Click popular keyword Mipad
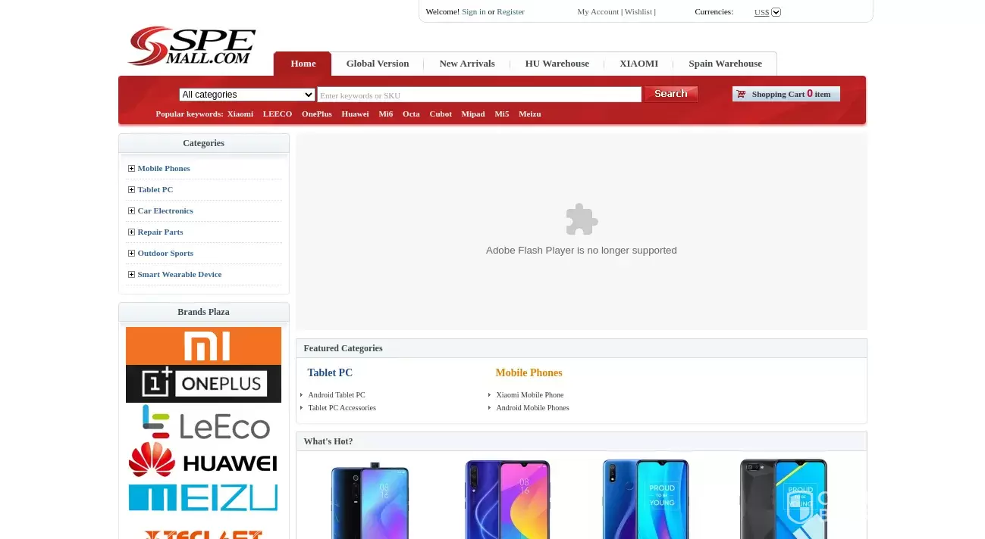 click(x=473, y=114)
